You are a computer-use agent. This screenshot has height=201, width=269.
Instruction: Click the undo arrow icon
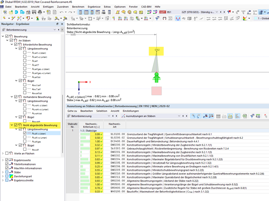pos(62,12)
